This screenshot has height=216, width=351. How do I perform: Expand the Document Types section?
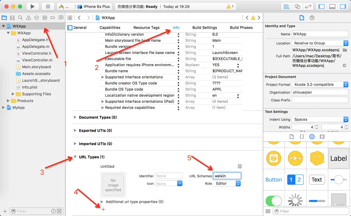click(75, 117)
